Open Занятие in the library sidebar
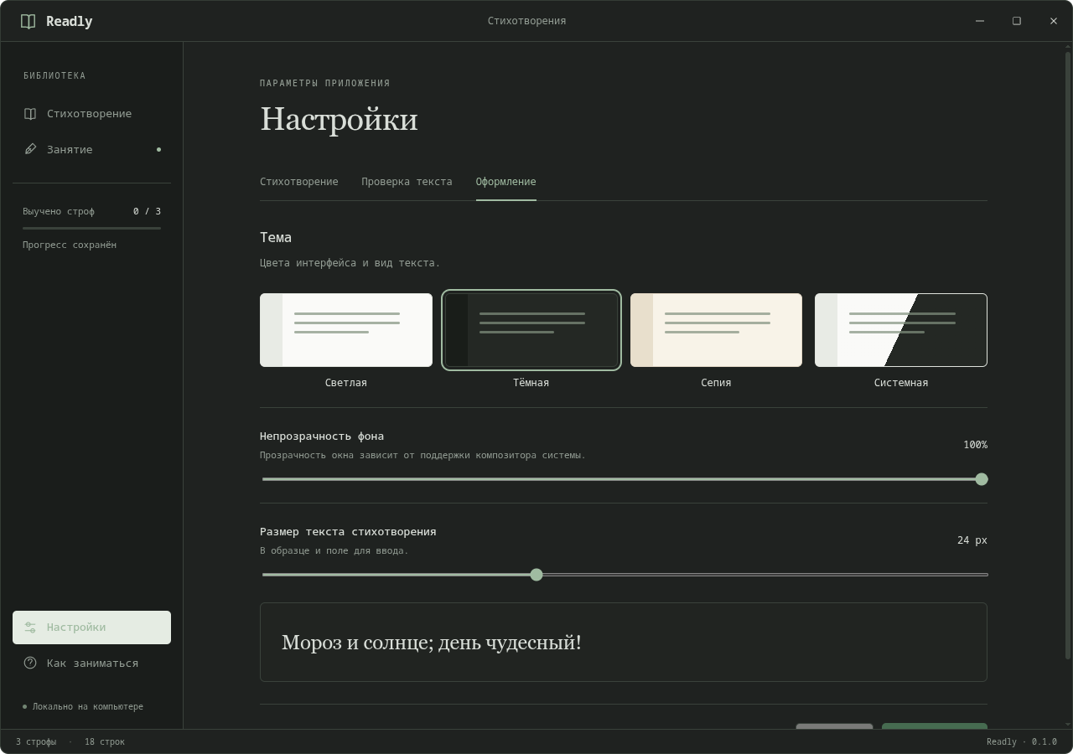This screenshot has height=754, width=1073. click(x=91, y=149)
